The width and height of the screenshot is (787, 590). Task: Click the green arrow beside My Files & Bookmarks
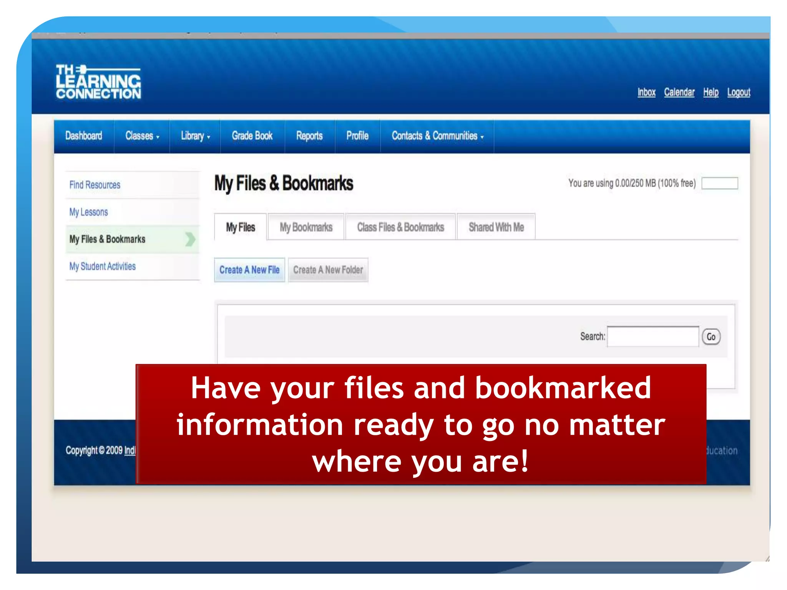pos(190,239)
